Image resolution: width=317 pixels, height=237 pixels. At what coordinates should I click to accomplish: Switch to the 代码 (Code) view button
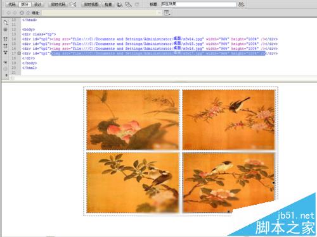[11, 4]
